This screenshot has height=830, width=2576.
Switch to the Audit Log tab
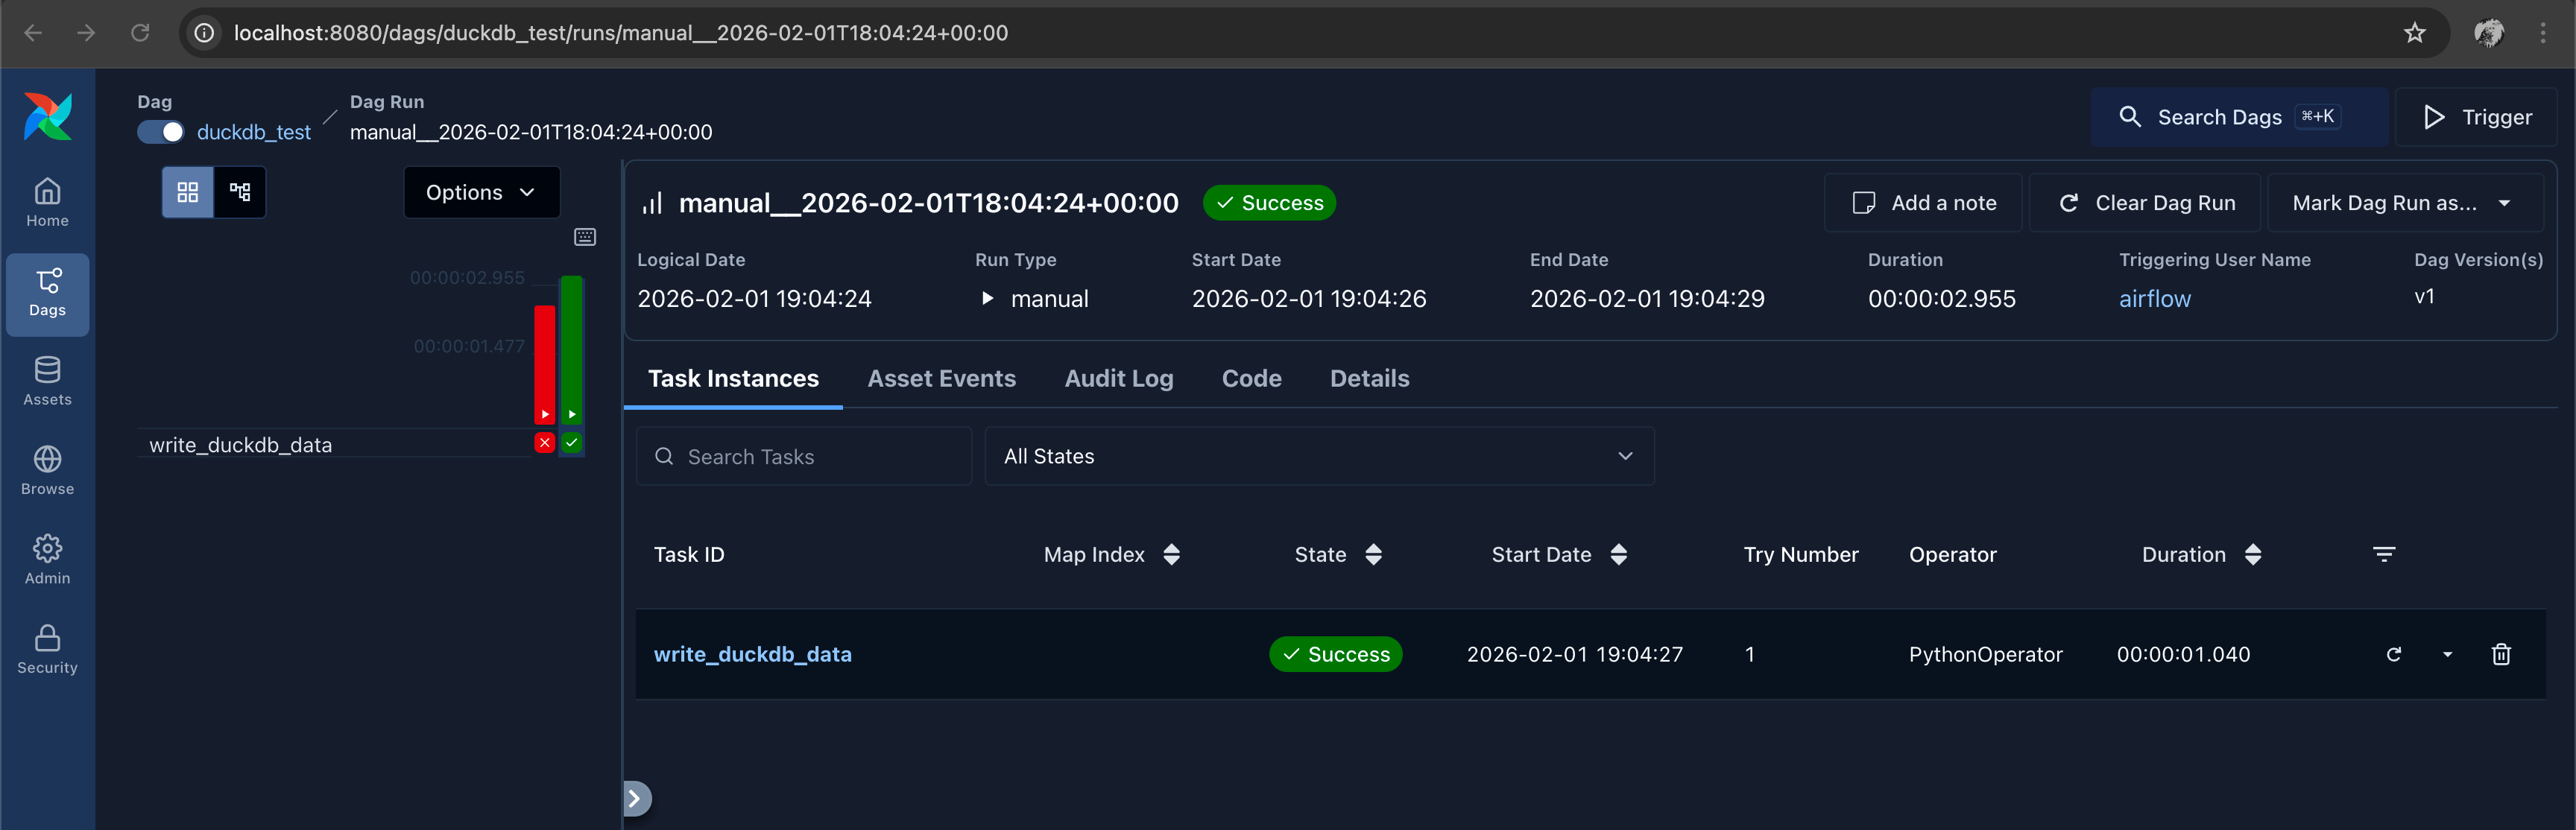tap(1118, 378)
